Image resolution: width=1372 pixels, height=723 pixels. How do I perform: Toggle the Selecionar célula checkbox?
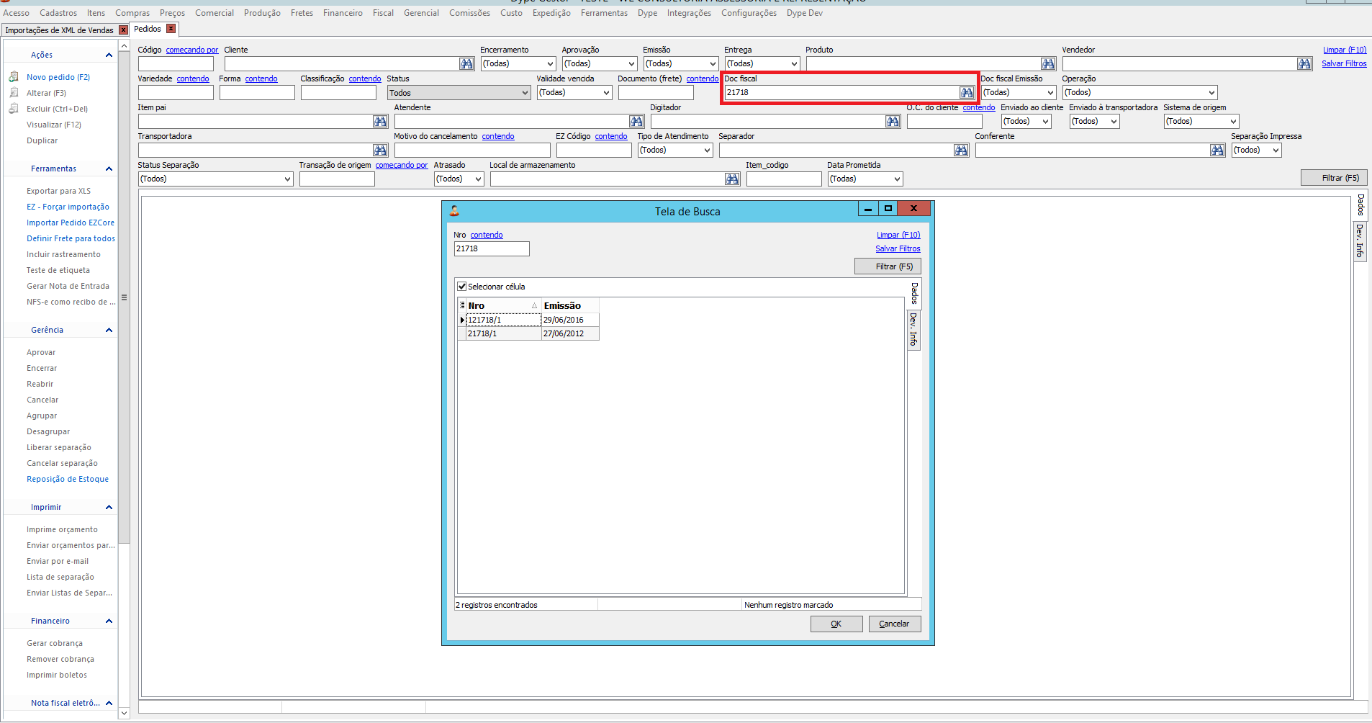(462, 287)
